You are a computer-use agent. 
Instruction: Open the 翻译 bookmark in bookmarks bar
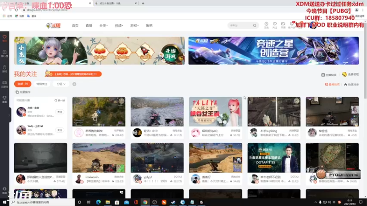(x=32, y=16)
